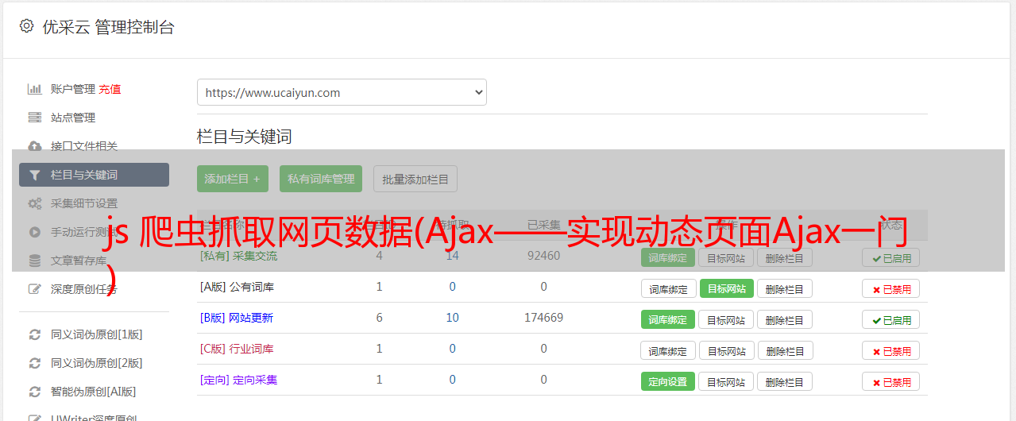Click the gears icon for 采集细节设置
Screen dimensions: 1016x421
coord(34,203)
